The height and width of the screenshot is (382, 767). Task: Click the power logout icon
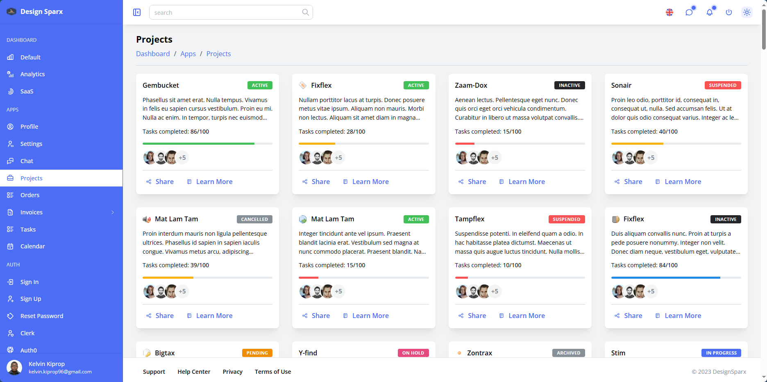coord(728,12)
